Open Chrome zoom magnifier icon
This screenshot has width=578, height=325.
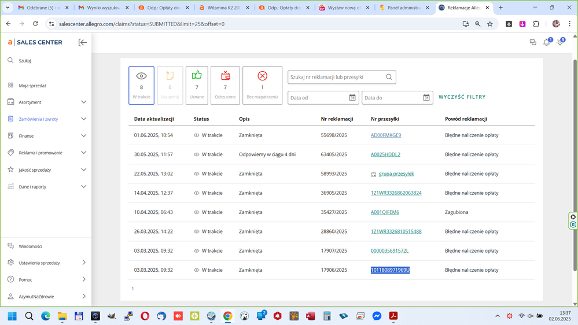(x=478, y=24)
